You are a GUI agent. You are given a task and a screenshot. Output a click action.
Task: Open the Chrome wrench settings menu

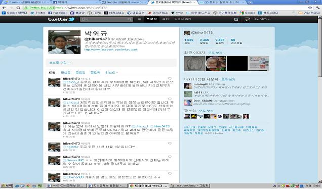317,8
